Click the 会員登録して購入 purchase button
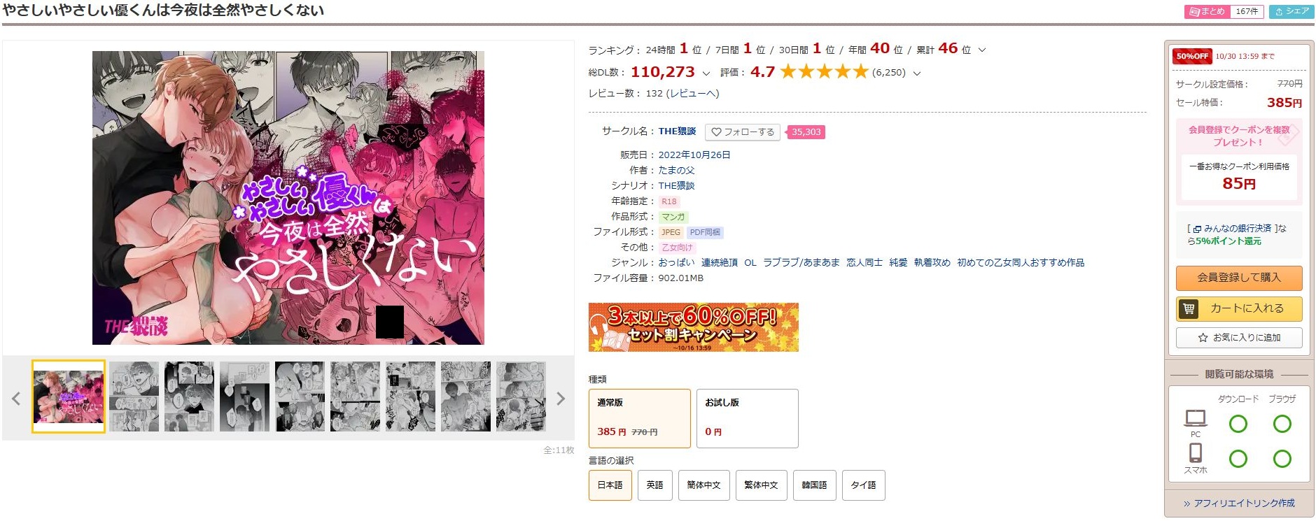The width and height of the screenshot is (1316, 521). tap(1239, 278)
